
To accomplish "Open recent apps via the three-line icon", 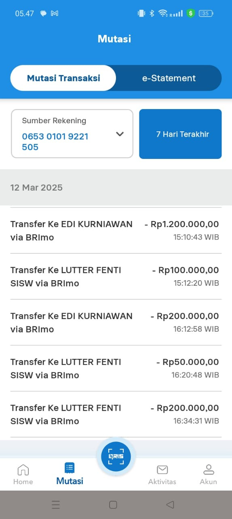I will [56, 504].
